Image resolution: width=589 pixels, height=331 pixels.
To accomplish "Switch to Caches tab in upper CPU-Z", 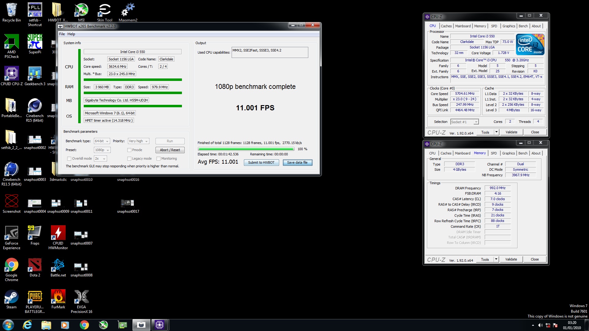I will point(446,26).
